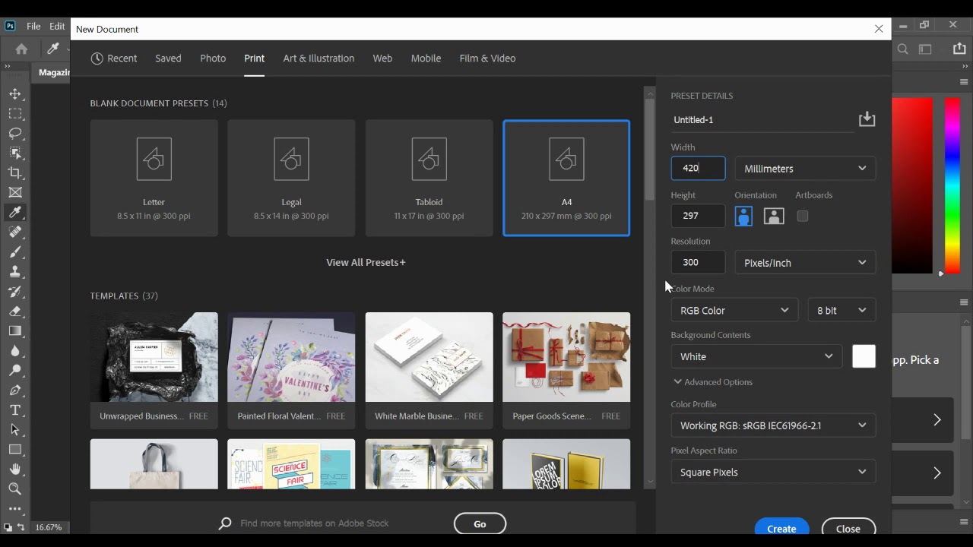
Task: Click the Height input field
Action: [x=698, y=216]
